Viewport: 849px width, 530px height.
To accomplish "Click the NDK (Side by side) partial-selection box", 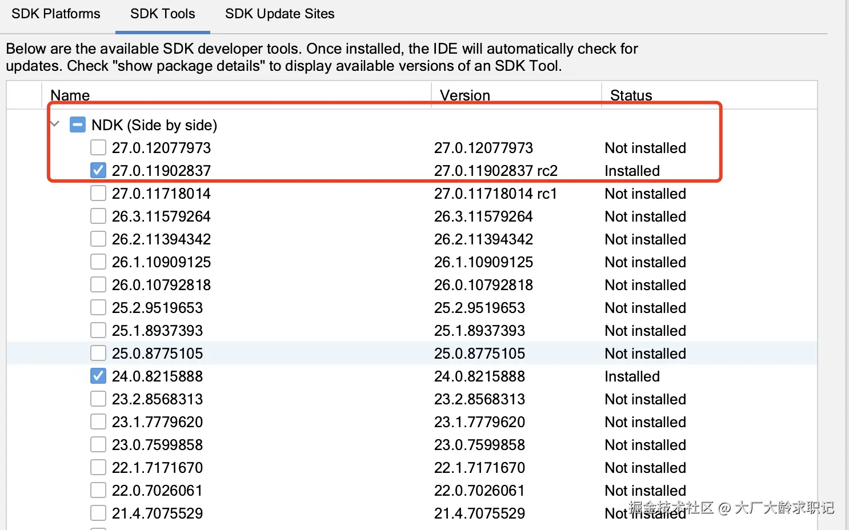I will click(78, 125).
